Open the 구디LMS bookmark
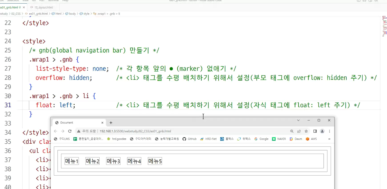Viewport: 387px width, 189px height. pos(62,139)
